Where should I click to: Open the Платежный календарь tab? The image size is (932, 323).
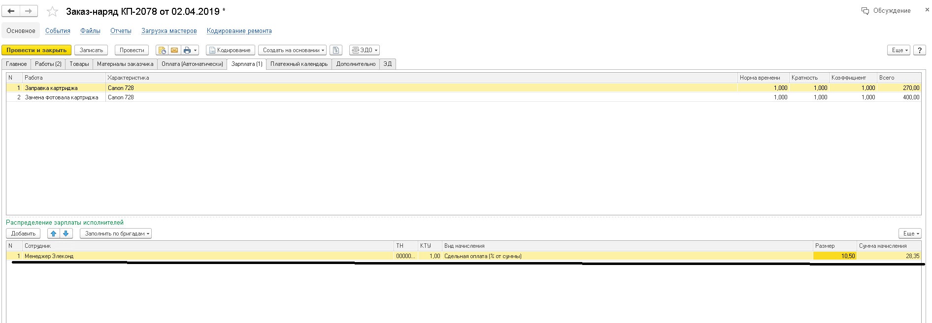pos(299,64)
